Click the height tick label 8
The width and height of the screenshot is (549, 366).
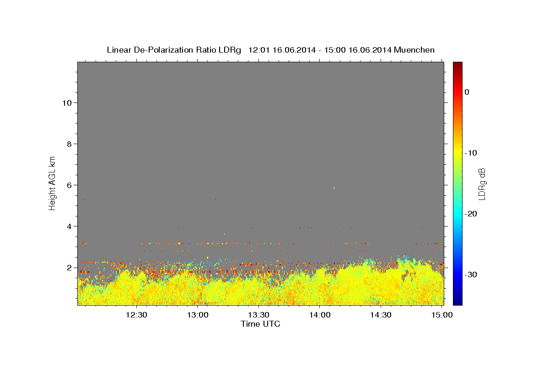[70, 144]
